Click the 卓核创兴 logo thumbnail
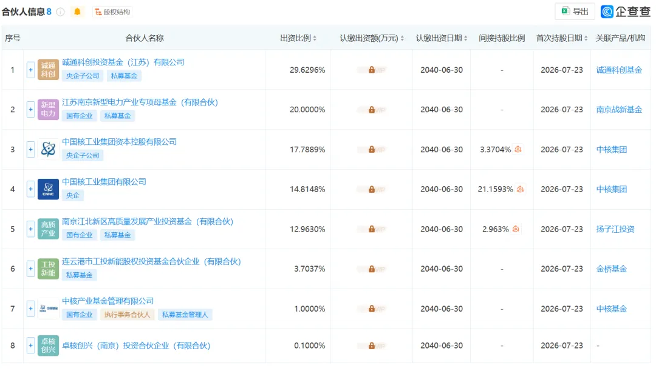The height and width of the screenshot is (374, 656). pos(48,346)
